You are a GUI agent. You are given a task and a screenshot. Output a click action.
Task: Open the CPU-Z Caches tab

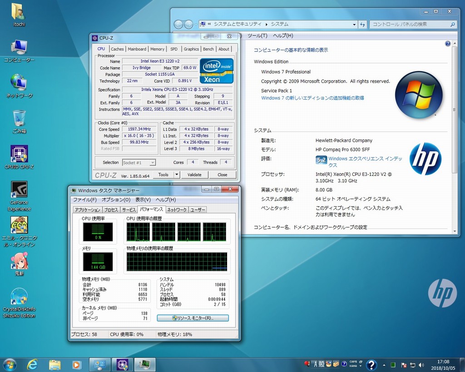tap(117, 49)
